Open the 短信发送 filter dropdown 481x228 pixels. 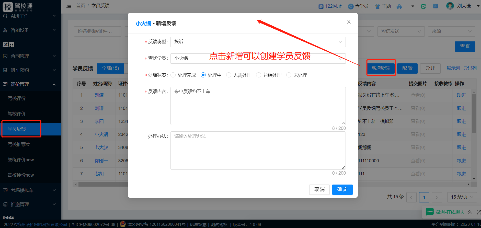click(401, 31)
